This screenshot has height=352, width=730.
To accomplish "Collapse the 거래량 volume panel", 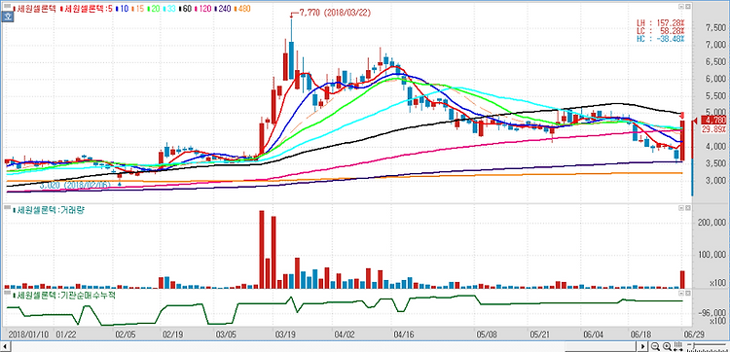I will 680,207.
